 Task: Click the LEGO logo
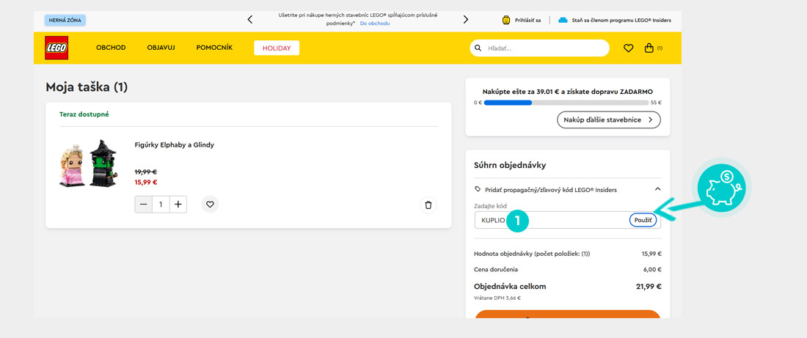(56, 48)
